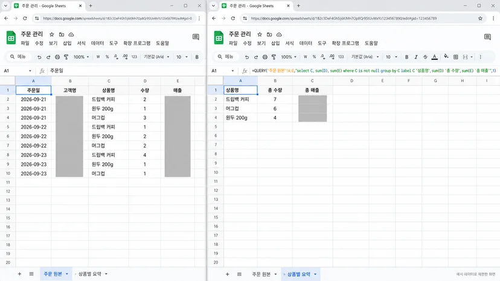Open more toolbar options in right window
Screen dimensions: 500x281
click(481, 57)
